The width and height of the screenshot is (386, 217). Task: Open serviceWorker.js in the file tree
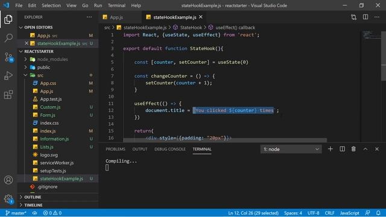57,163
